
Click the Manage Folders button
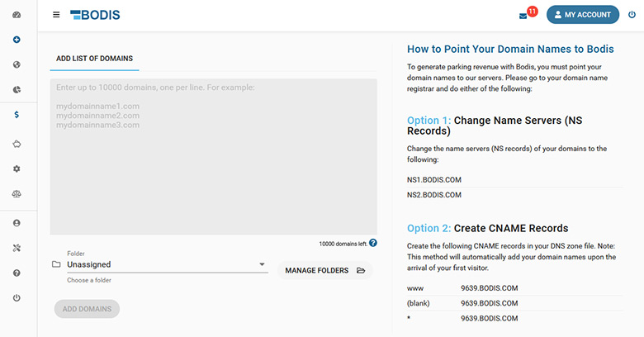point(324,270)
